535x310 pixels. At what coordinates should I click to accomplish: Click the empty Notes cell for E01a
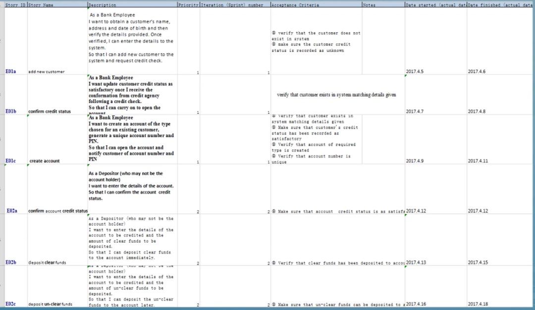point(383,41)
